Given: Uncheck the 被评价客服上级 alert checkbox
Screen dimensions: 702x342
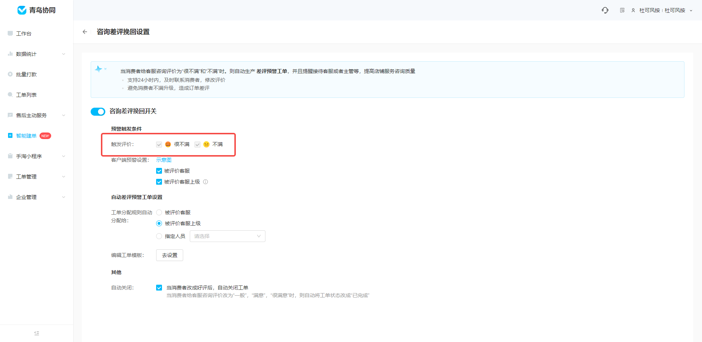Looking at the screenshot, I should (159, 182).
